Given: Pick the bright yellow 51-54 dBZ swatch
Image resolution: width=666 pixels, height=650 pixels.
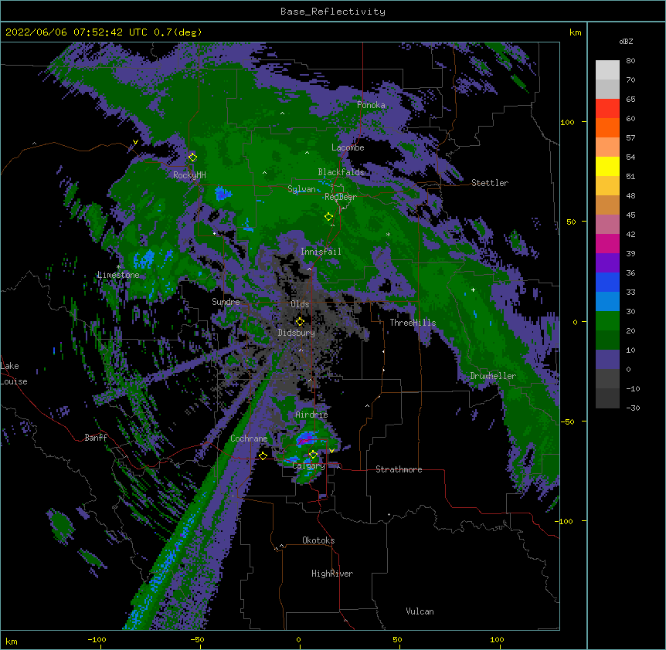Looking at the screenshot, I should [607, 166].
